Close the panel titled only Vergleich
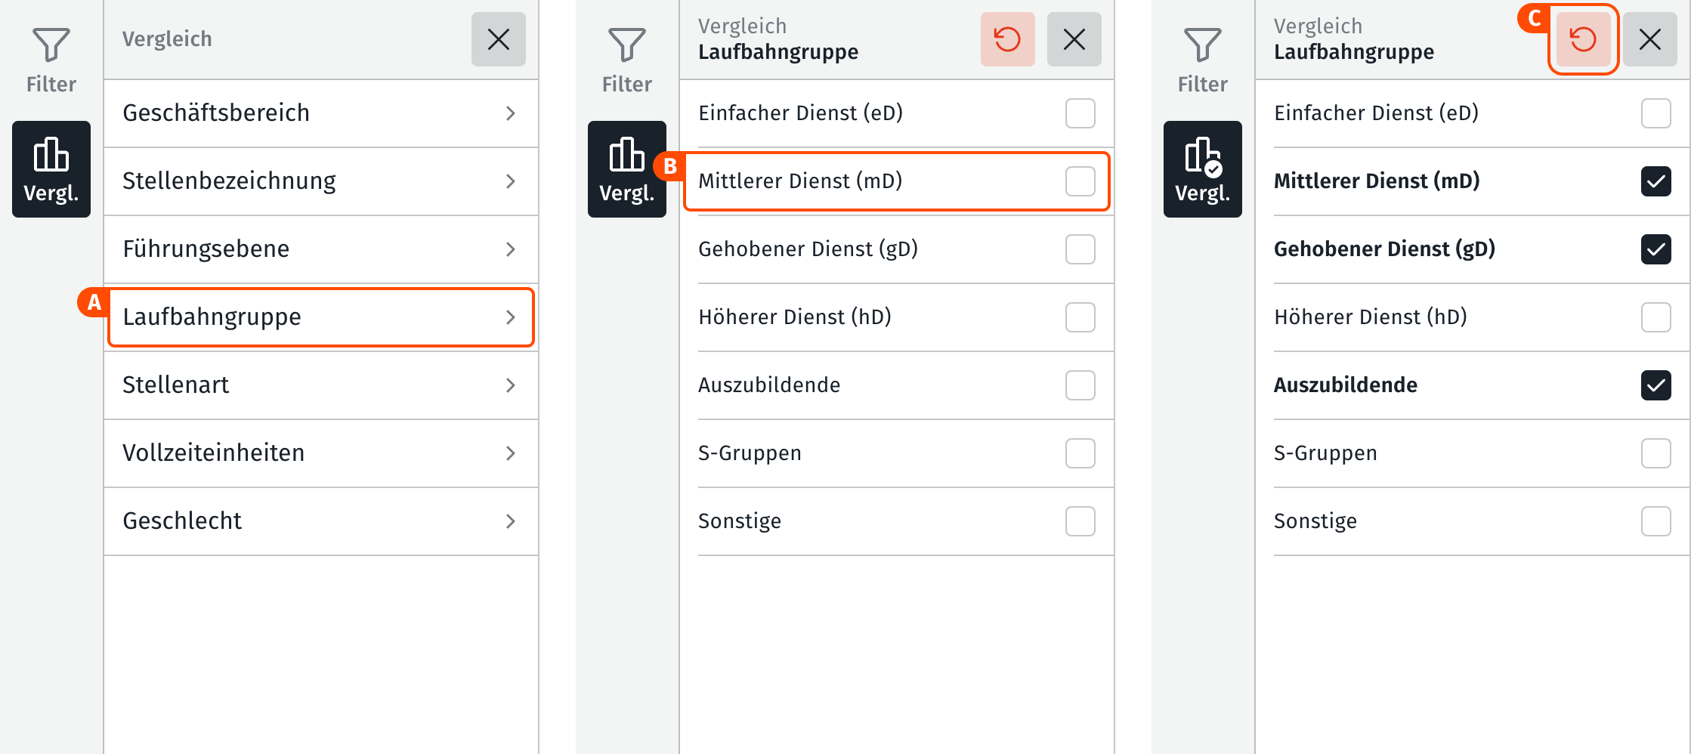This screenshot has height=754, width=1691. [498, 39]
